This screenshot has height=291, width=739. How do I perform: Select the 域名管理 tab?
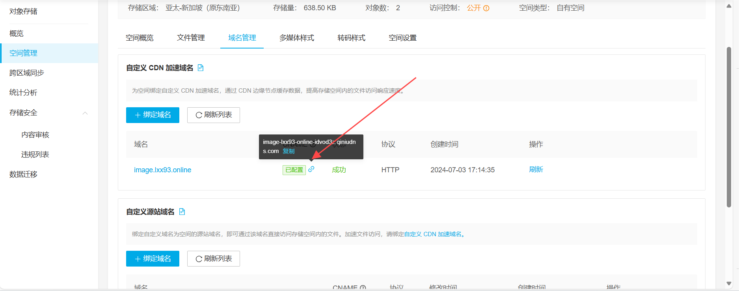pos(242,38)
